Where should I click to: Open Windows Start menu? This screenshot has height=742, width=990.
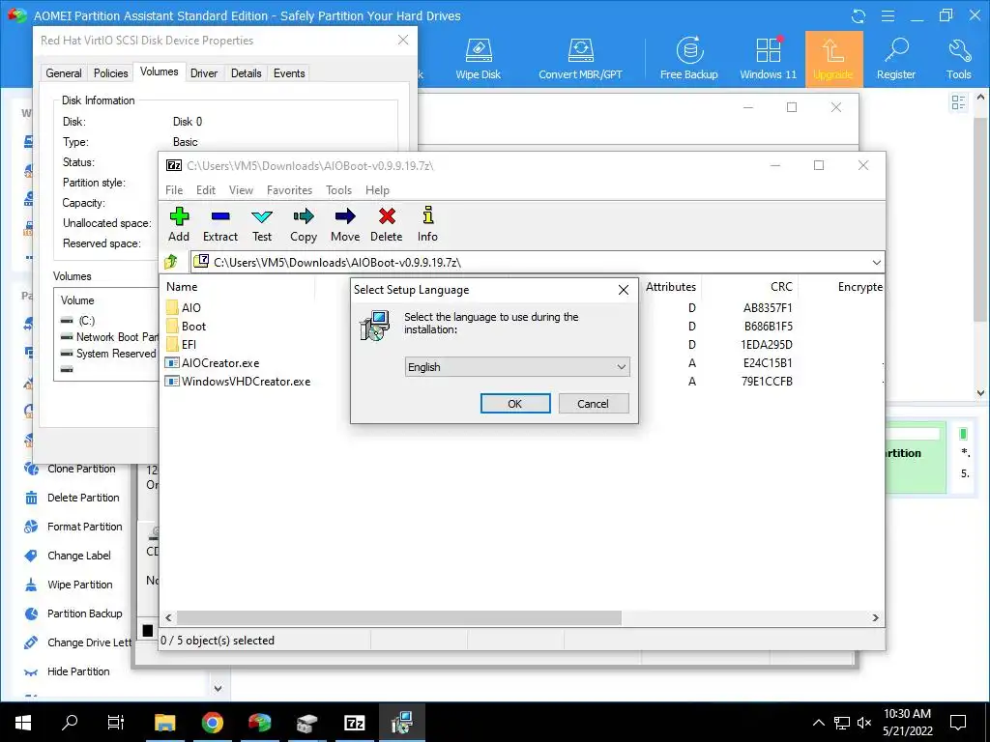click(23, 722)
